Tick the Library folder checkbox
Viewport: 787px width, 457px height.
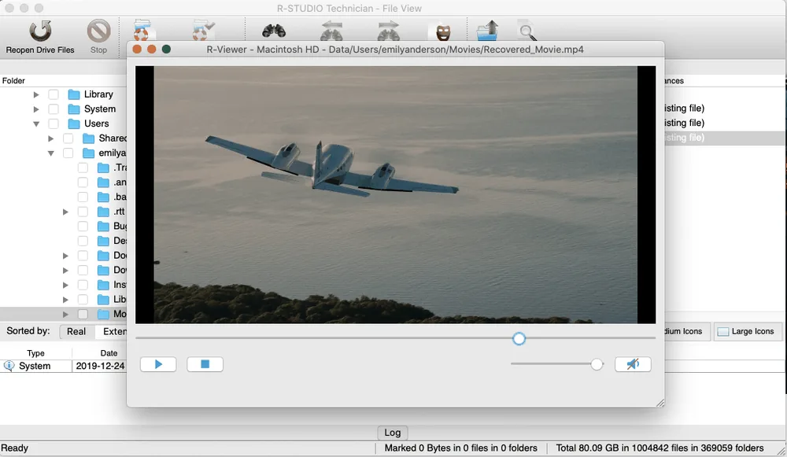[54, 94]
